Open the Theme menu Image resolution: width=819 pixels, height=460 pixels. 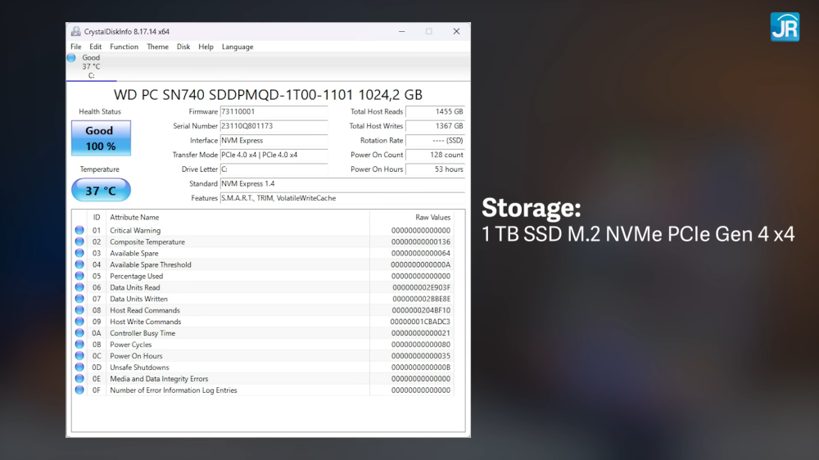(x=157, y=47)
